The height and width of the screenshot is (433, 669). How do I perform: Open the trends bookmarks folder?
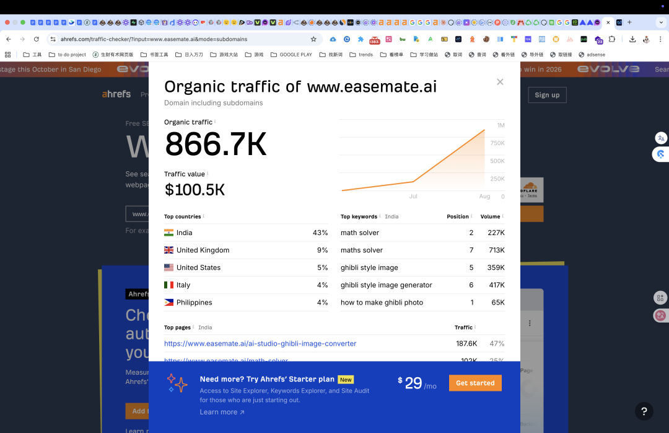pyautogui.click(x=361, y=55)
